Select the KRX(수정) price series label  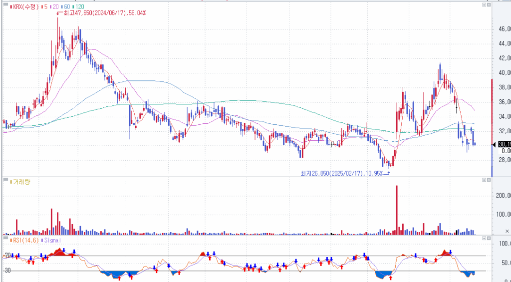coord(23,6)
